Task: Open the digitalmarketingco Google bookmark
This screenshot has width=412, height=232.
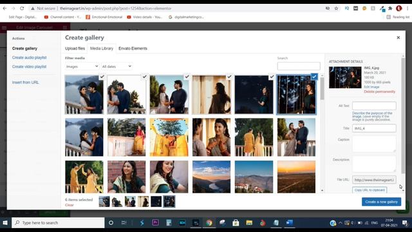Action: point(187,17)
